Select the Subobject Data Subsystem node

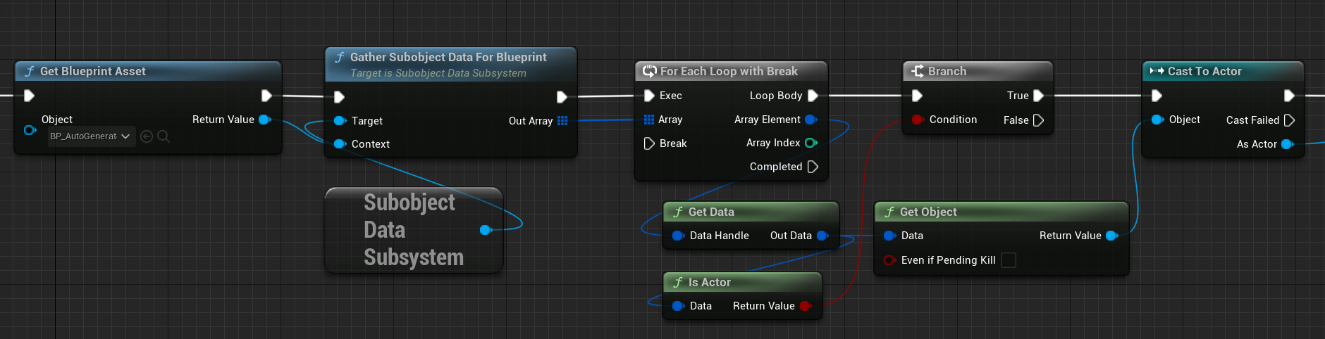pyautogui.click(x=414, y=230)
